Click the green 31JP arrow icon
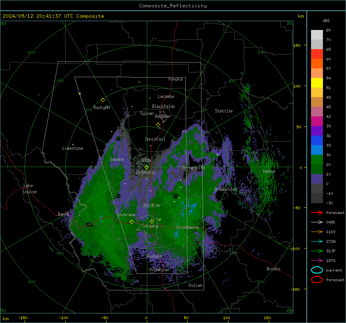The height and width of the screenshot is (323, 346). point(317,251)
